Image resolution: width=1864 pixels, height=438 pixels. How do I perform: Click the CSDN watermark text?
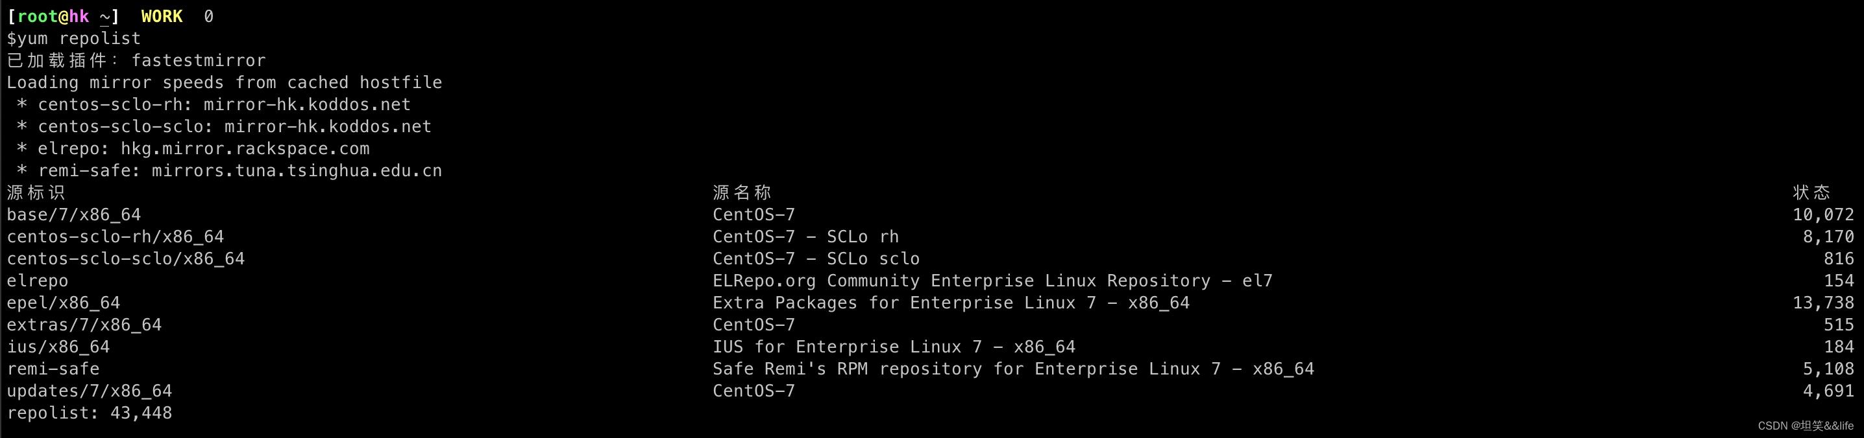[x=1806, y=426]
